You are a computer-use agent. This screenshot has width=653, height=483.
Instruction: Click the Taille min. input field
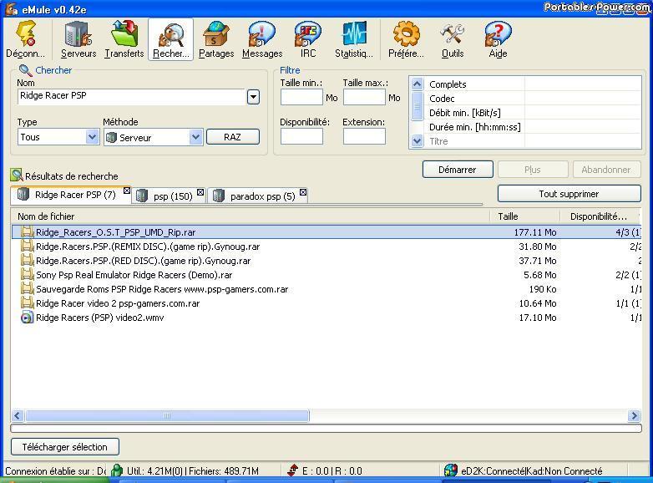click(x=301, y=98)
